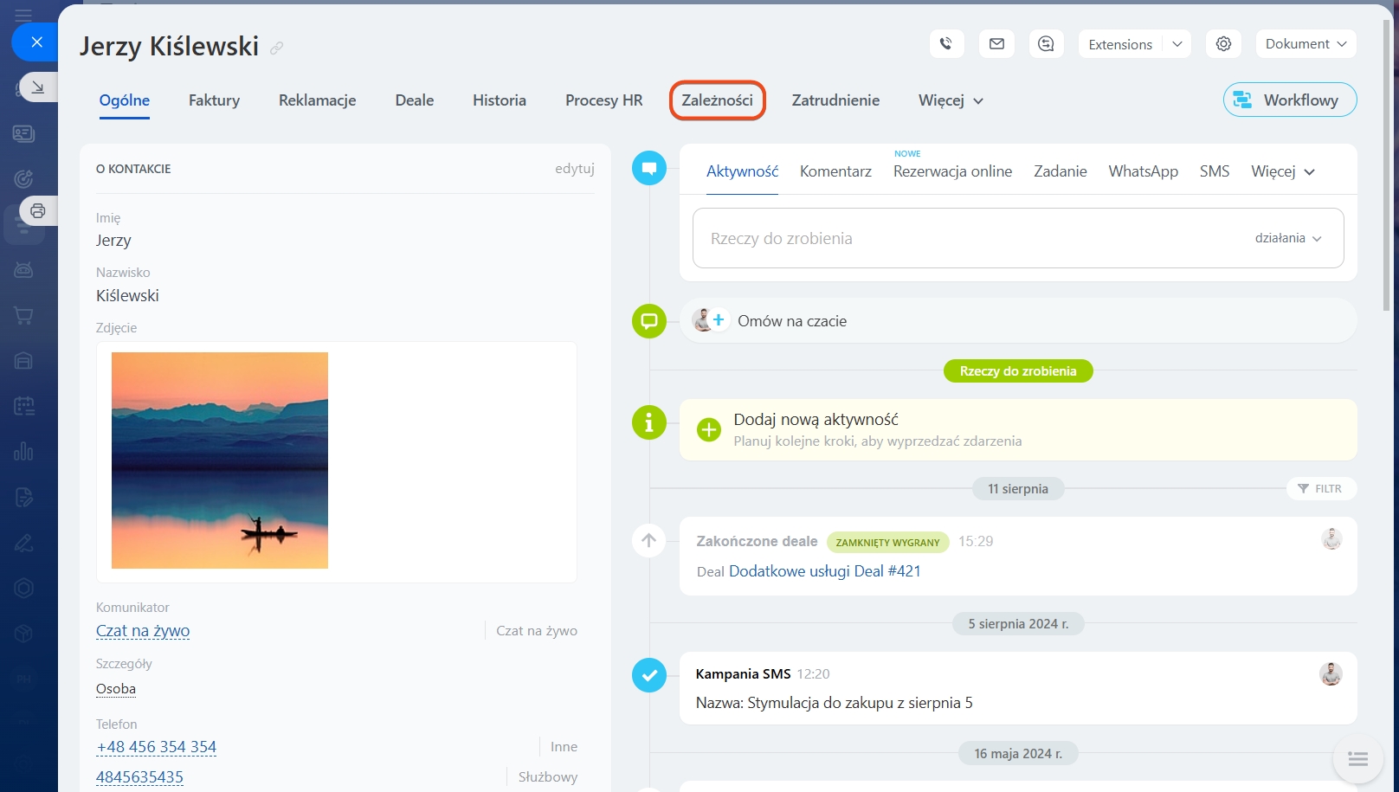
Task: Select the WhatsApp activity tab
Action: point(1143,171)
